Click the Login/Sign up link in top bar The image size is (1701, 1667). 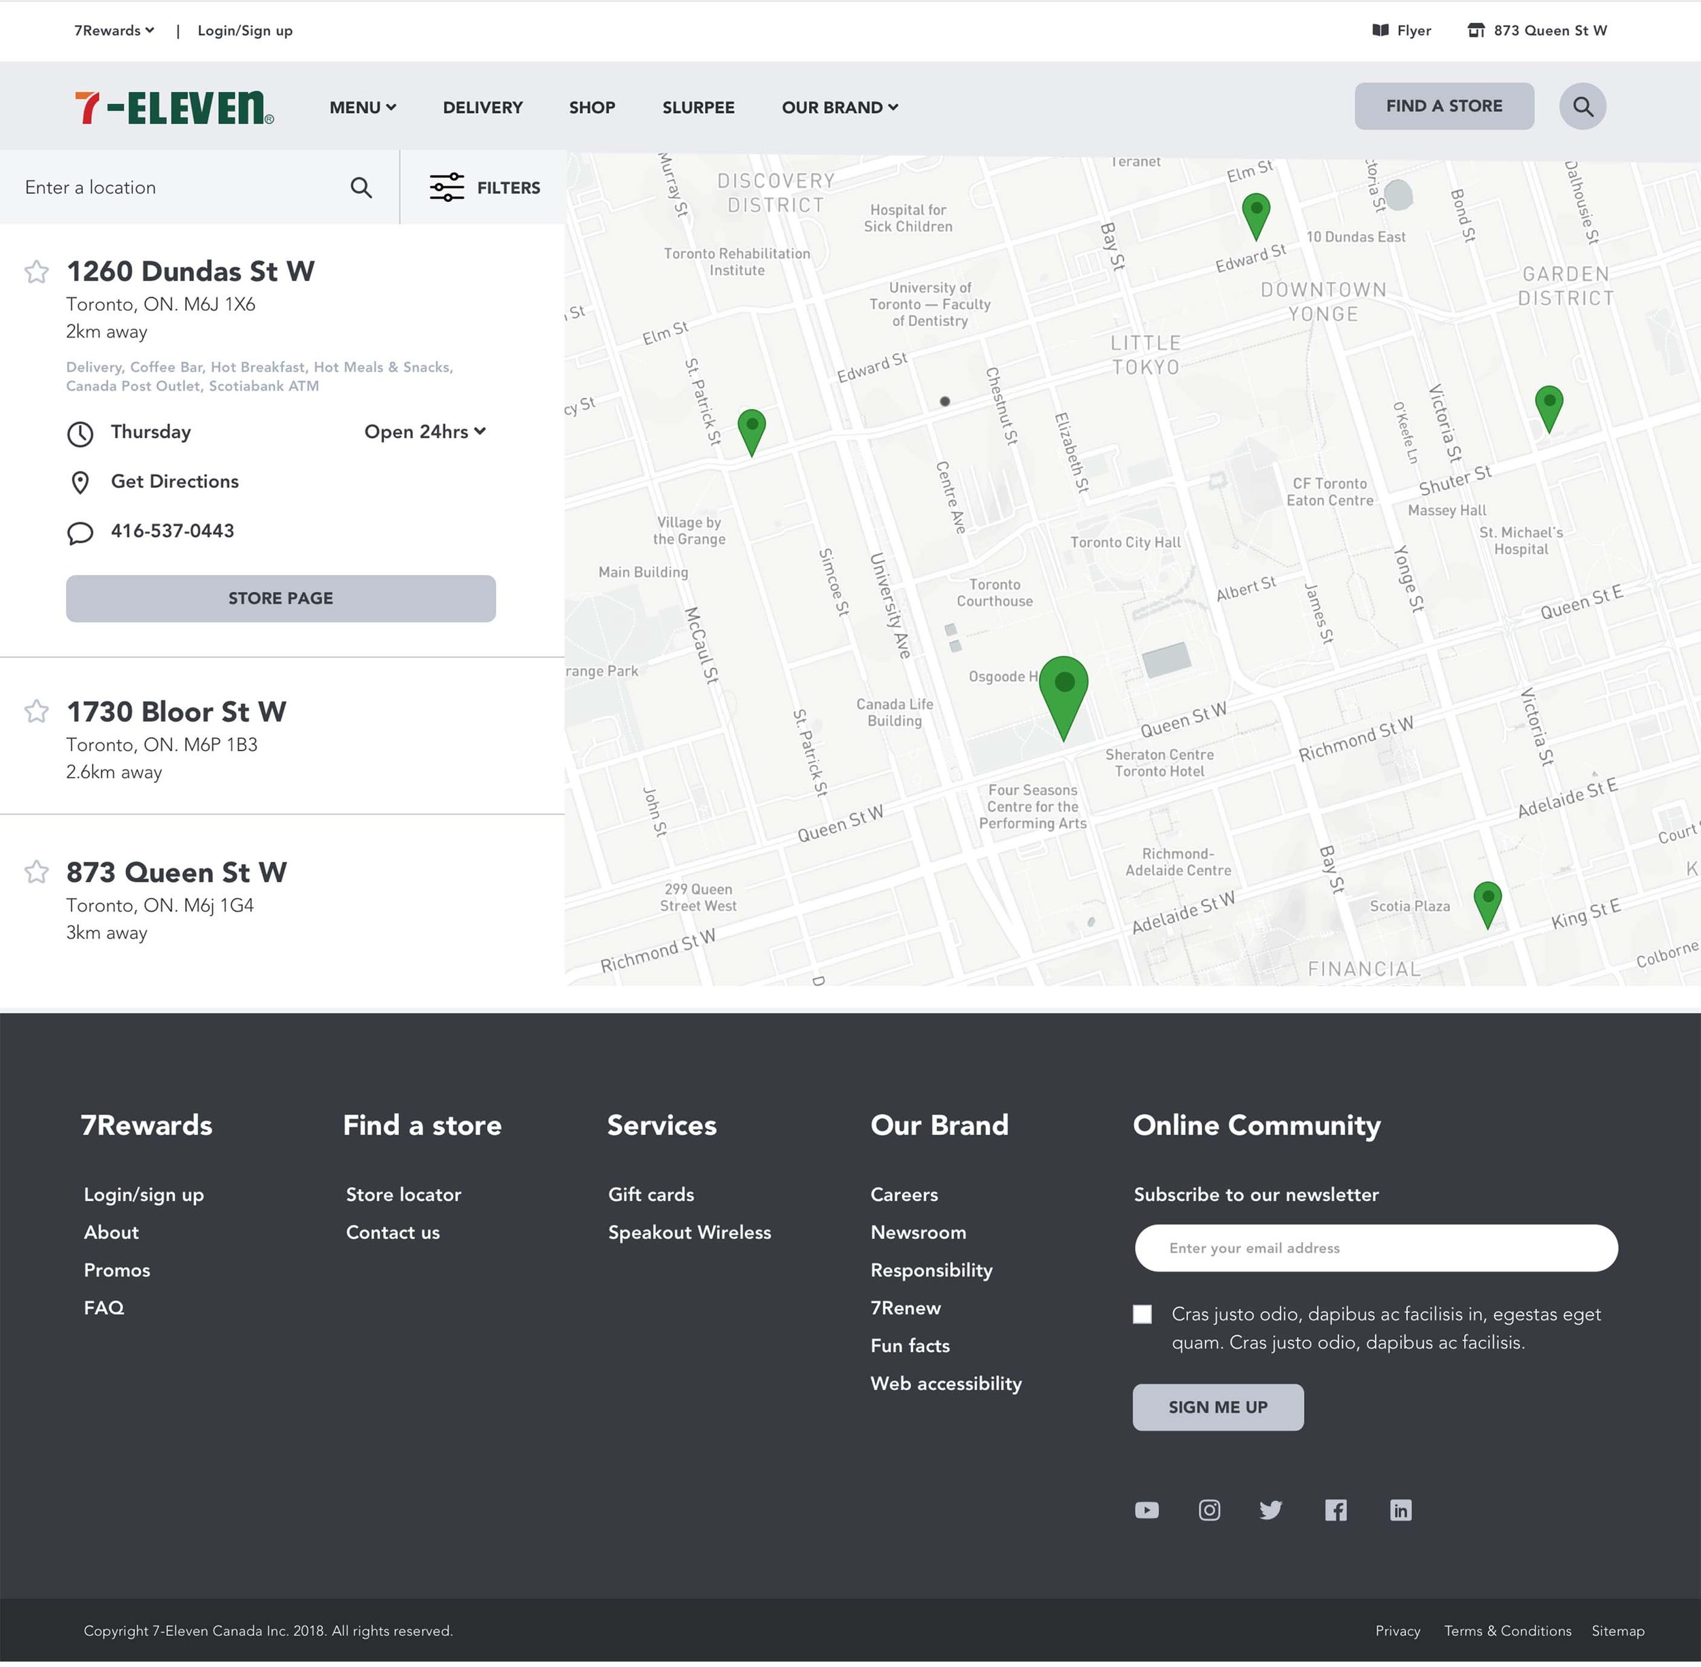245,31
